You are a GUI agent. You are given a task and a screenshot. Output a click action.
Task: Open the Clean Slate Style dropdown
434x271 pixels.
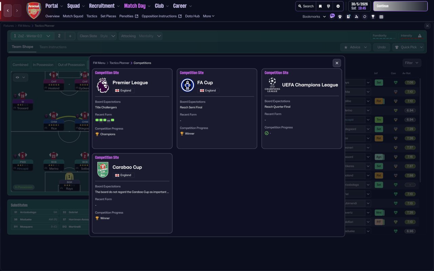click(x=97, y=36)
